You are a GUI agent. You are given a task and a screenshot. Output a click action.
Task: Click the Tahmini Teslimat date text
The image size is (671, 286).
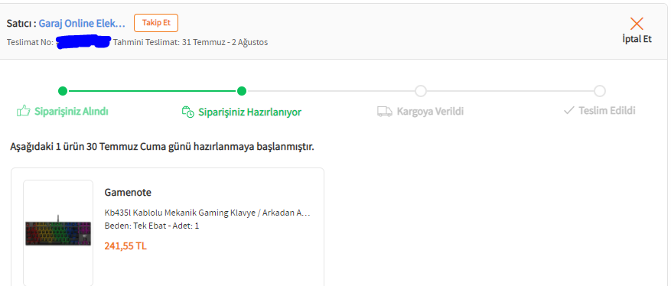tap(191, 42)
